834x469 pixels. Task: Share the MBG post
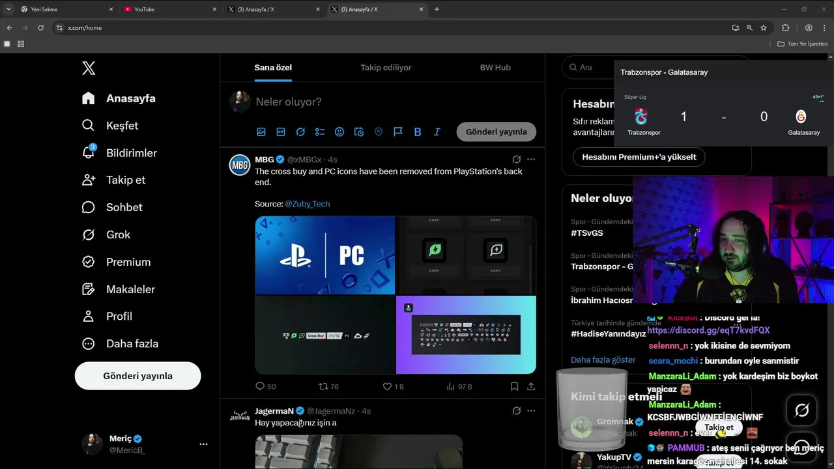pos(531,386)
